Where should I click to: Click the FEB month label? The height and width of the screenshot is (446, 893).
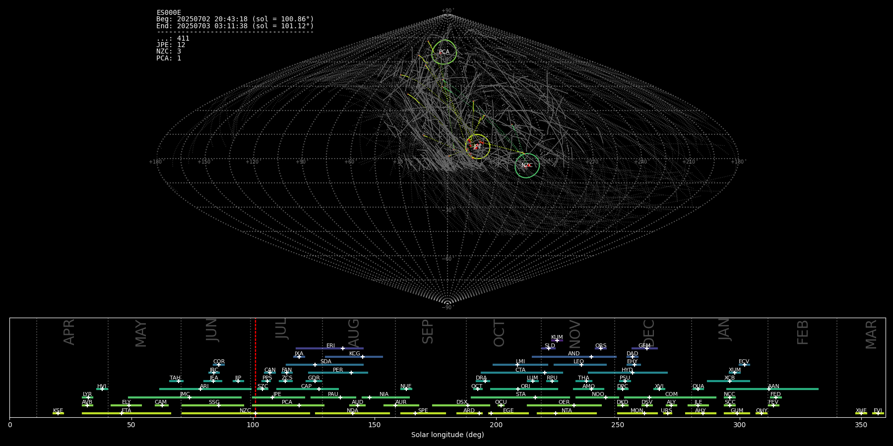pos(803,333)
